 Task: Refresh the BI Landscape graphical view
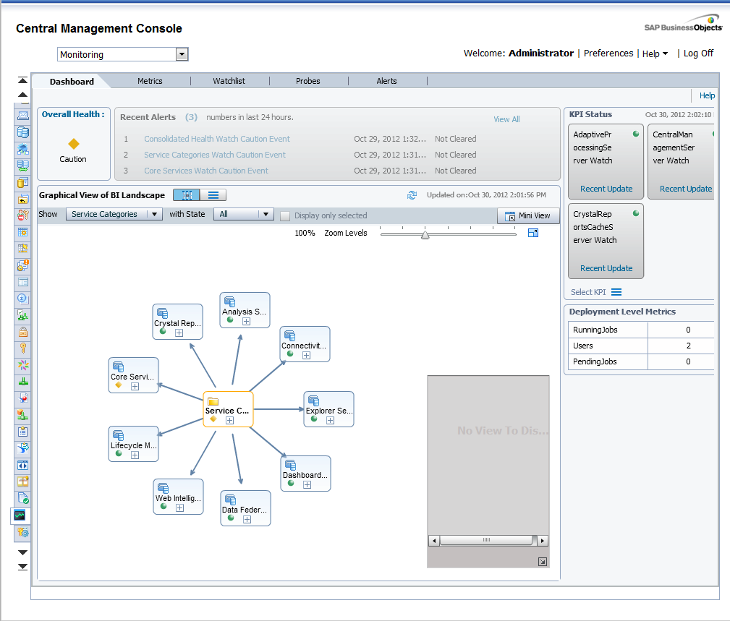pos(412,195)
